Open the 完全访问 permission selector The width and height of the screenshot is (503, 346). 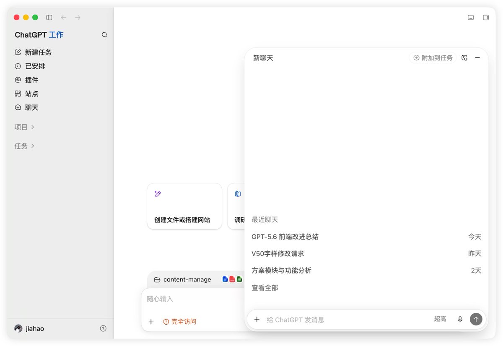pyautogui.click(x=180, y=322)
